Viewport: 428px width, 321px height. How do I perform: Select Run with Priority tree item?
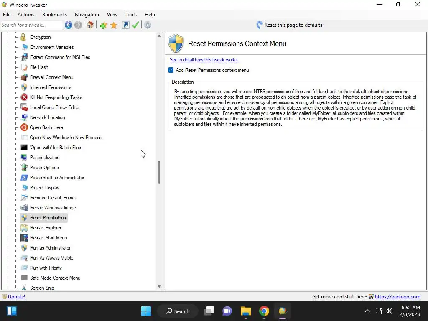(x=46, y=268)
